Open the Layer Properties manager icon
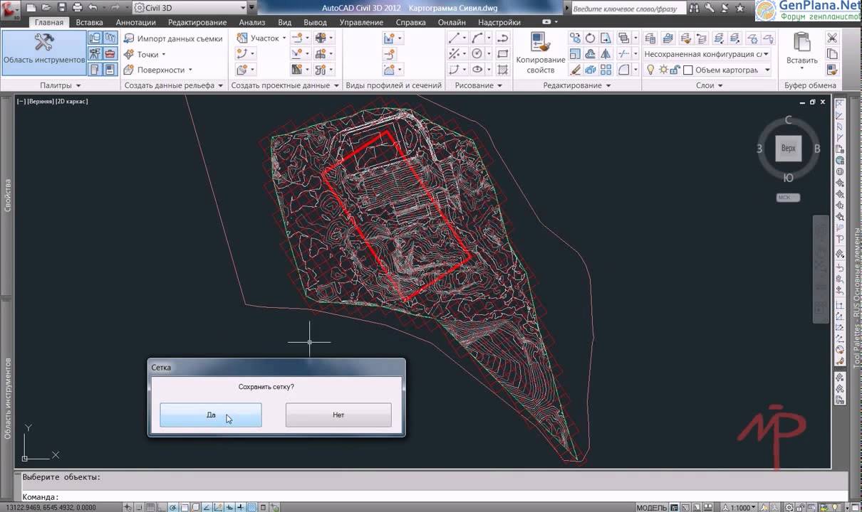This screenshot has height=512, width=862. 650,38
